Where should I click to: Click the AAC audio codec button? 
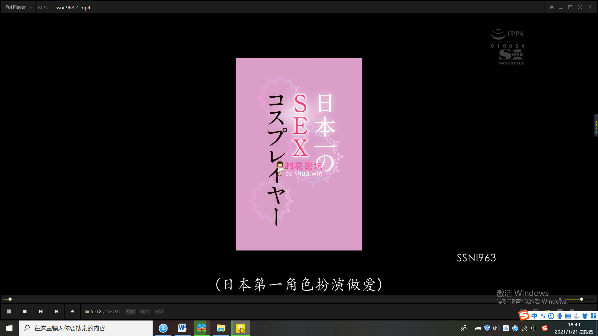pos(159,312)
